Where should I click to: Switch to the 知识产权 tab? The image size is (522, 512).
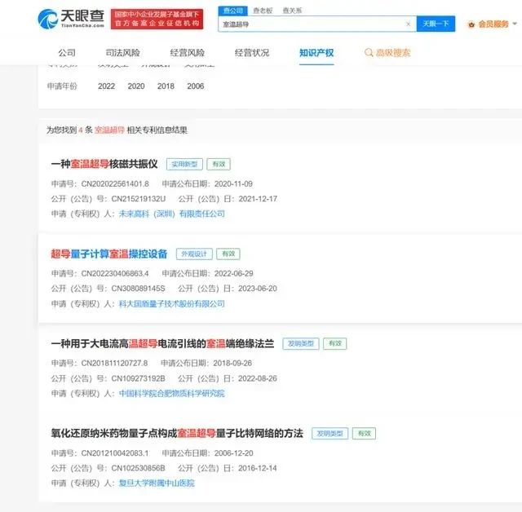click(x=316, y=52)
